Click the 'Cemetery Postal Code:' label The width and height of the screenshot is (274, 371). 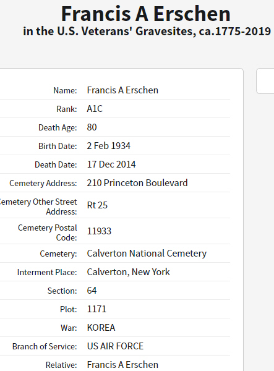tap(48, 232)
